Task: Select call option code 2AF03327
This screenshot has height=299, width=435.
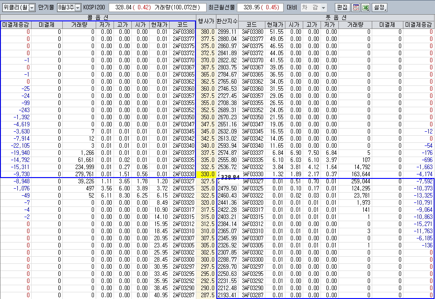Action: tap(183, 181)
